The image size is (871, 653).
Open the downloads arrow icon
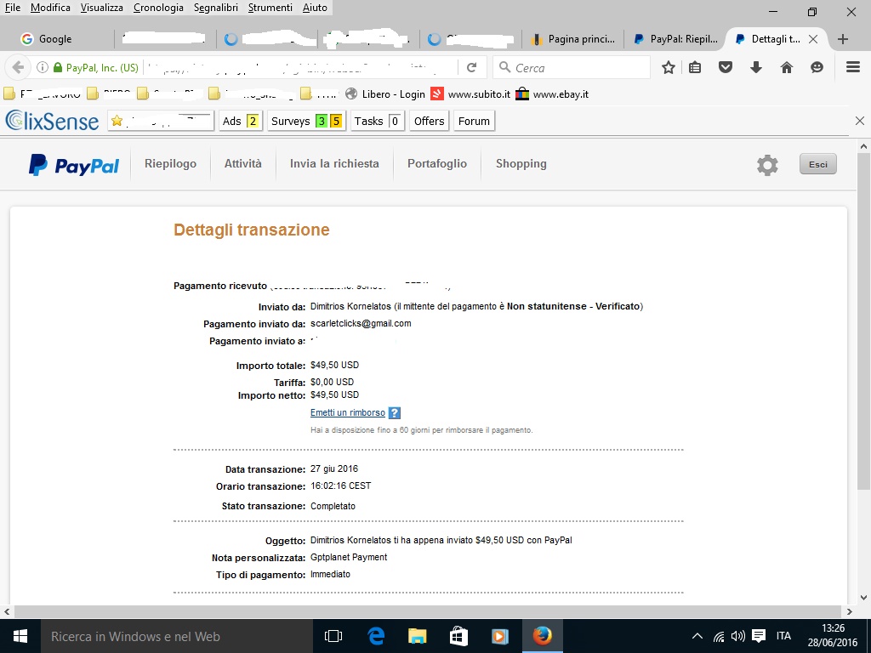click(755, 68)
